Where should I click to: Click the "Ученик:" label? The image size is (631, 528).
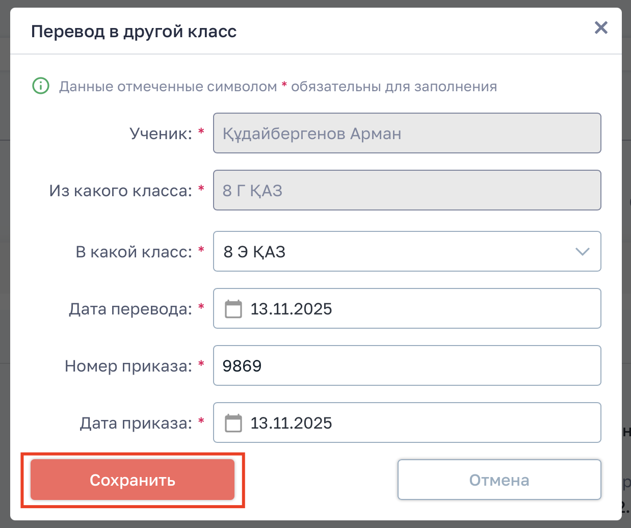[x=161, y=134]
